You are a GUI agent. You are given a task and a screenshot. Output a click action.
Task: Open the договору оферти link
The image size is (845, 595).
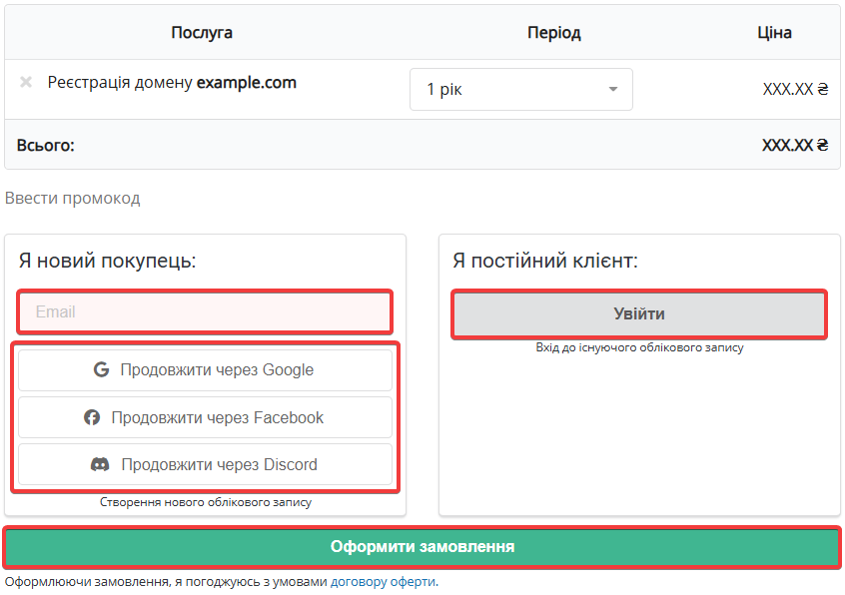click(x=383, y=582)
